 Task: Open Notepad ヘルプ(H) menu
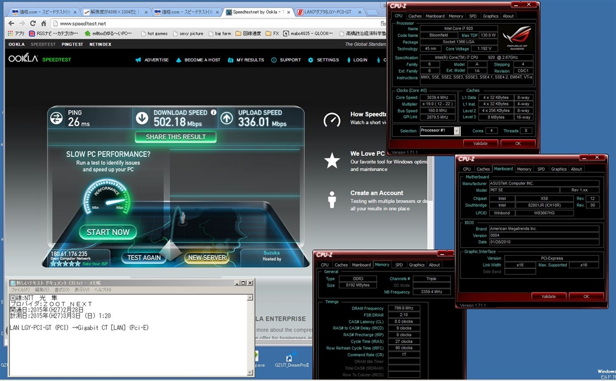coord(102,290)
